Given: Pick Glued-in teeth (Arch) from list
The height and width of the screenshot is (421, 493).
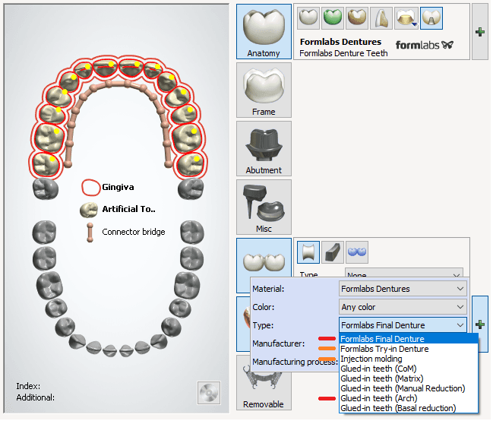Looking at the screenshot, I should pos(378,398).
